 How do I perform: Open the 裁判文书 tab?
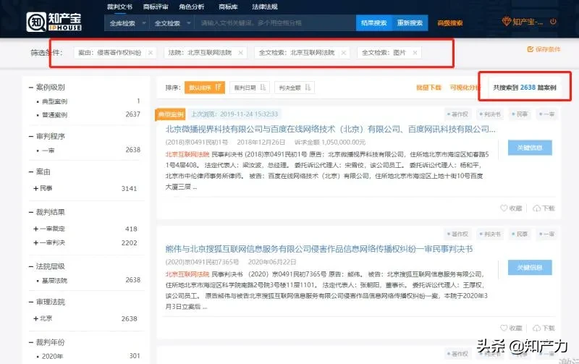(x=119, y=7)
